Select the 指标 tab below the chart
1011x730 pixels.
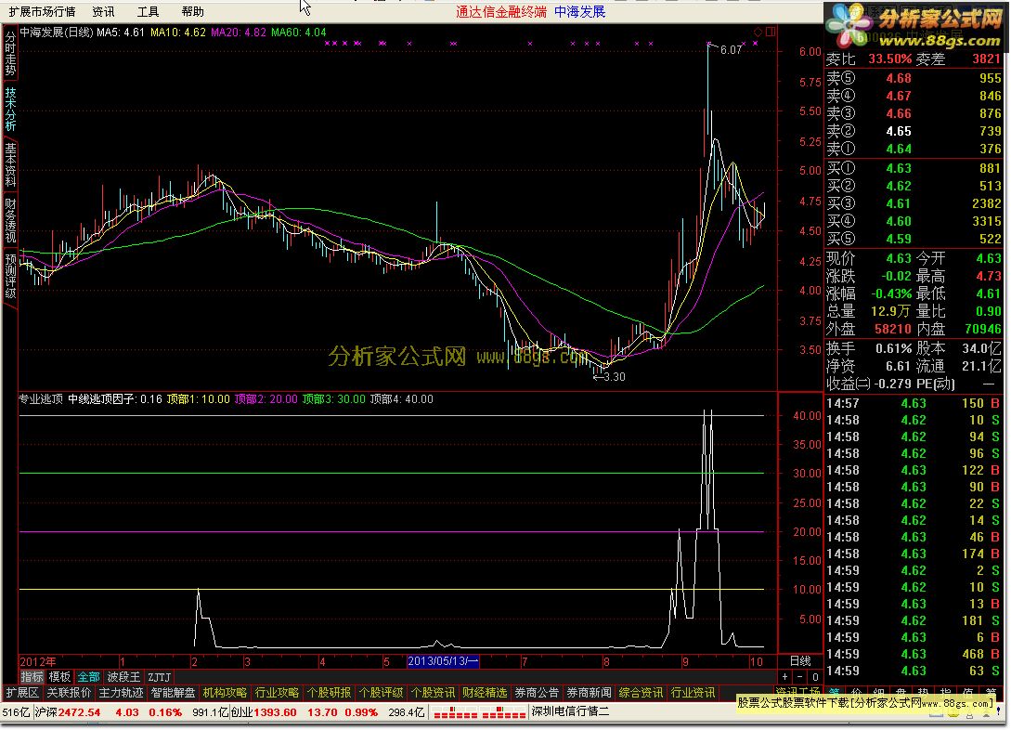pyautogui.click(x=32, y=677)
